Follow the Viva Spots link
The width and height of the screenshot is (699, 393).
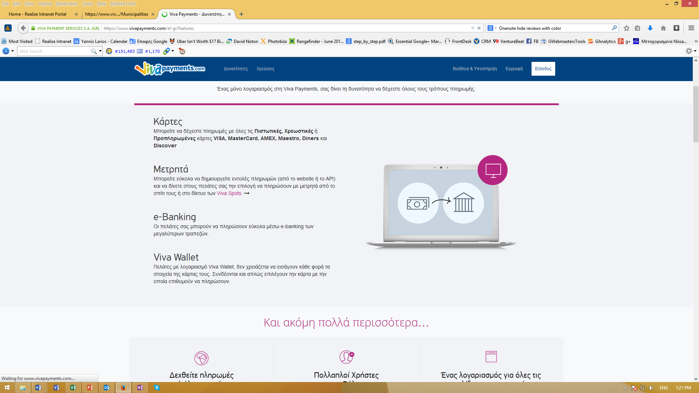tap(229, 193)
